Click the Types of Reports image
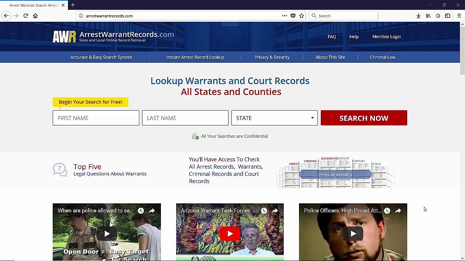465x261 pixels. click(335, 173)
